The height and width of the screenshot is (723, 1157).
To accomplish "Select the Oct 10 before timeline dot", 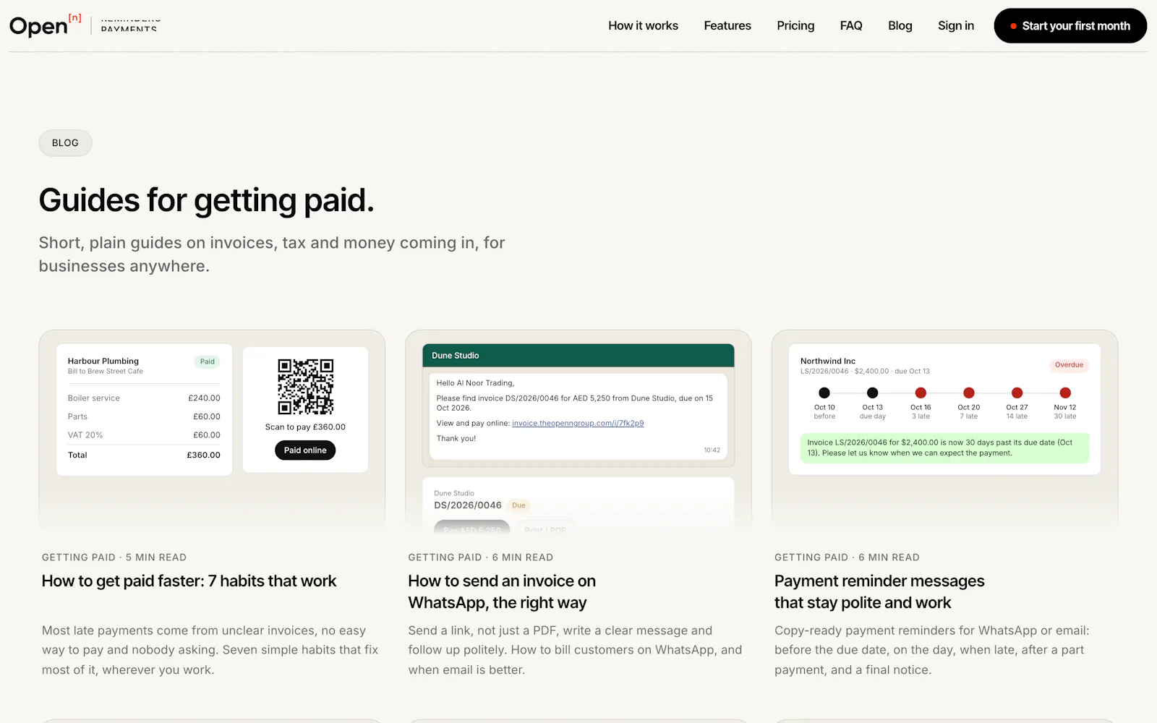I will point(824,393).
